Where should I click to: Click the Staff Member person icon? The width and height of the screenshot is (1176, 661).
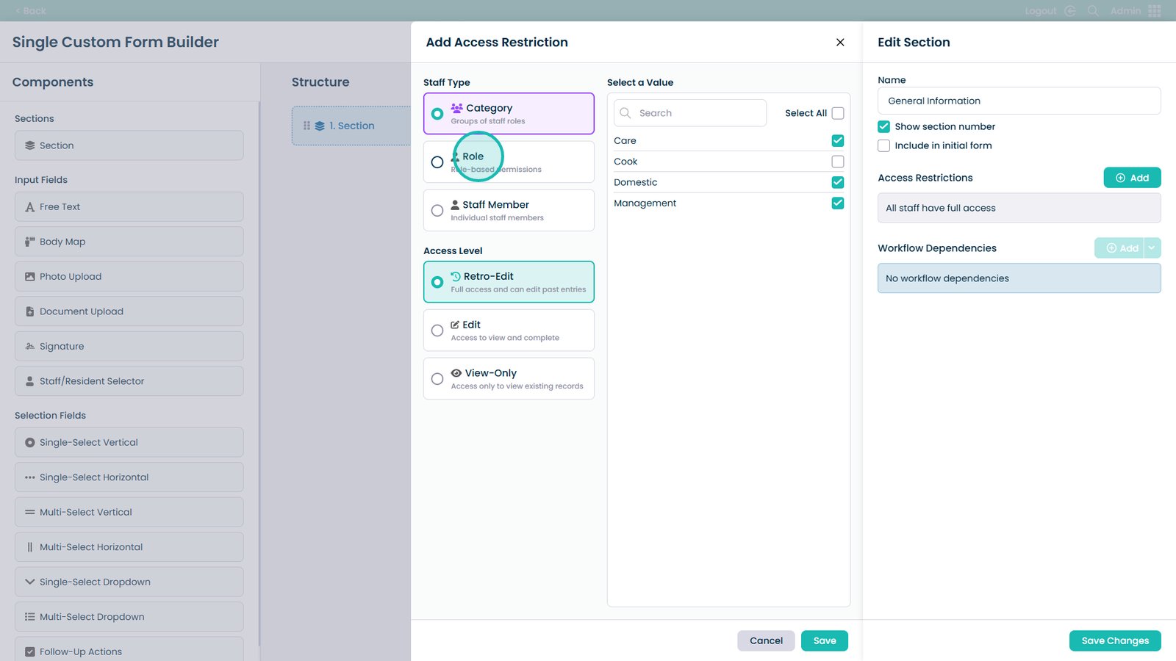tap(455, 205)
